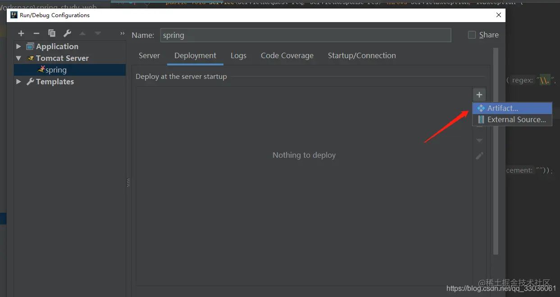The height and width of the screenshot is (297, 560).
Task: Click the Tomcat Server cat icon
Action: pyautogui.click(x=31, y=58)
